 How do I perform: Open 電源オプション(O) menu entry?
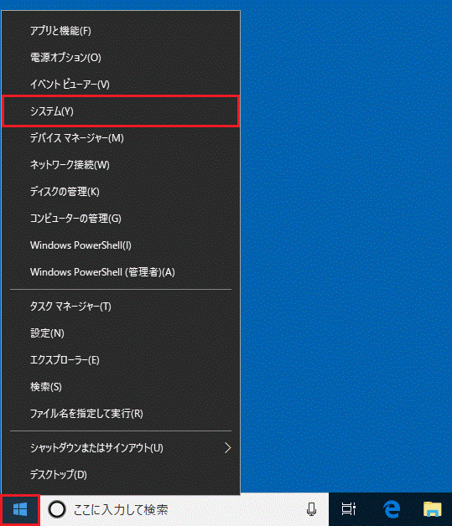[121, 58]
